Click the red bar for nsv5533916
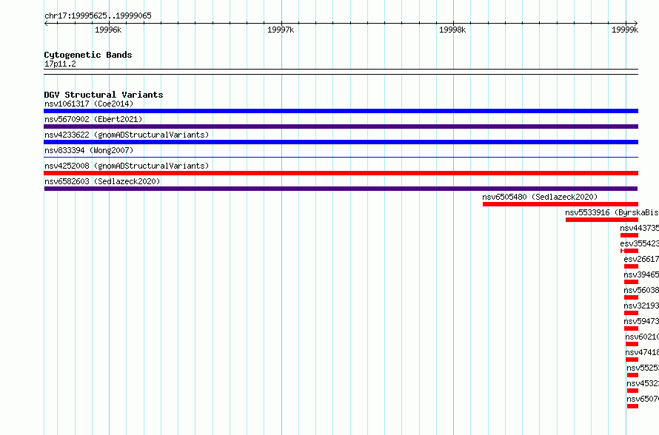 (x=602, y=220)
